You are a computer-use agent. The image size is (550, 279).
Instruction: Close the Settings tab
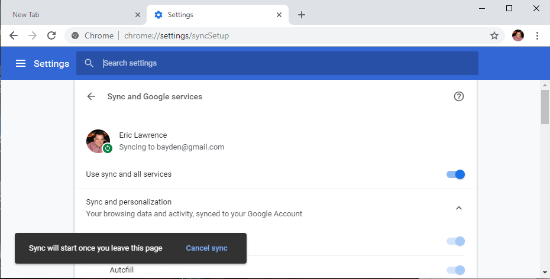[x=279, y=15]
